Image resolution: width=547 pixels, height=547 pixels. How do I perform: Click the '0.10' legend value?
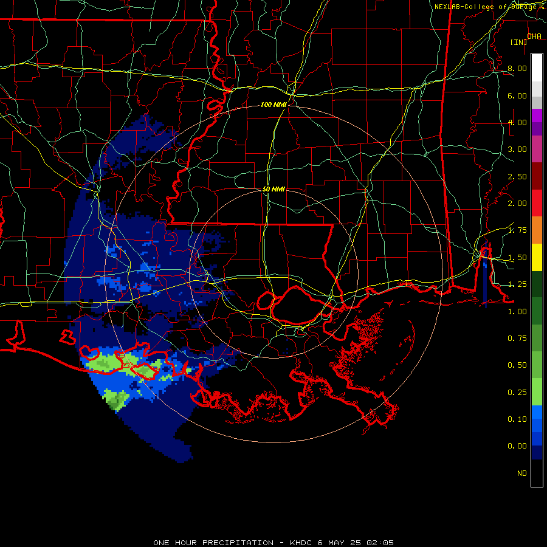coord(517,419)
